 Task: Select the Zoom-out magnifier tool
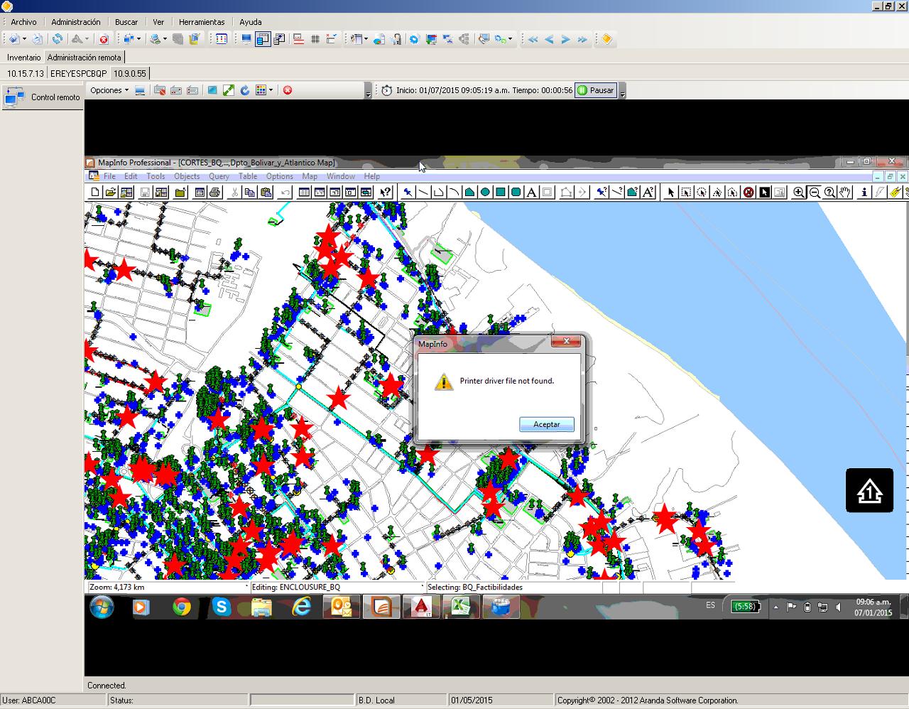coord(815,192)
